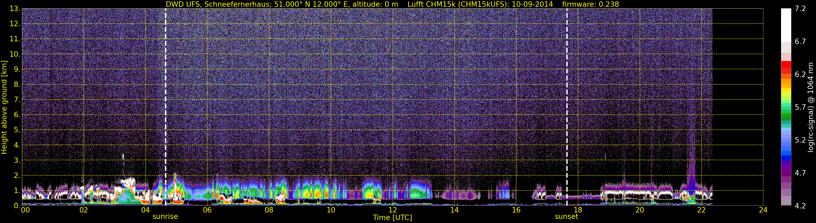Click the white top of the colorbar

(x=786, y=25)
